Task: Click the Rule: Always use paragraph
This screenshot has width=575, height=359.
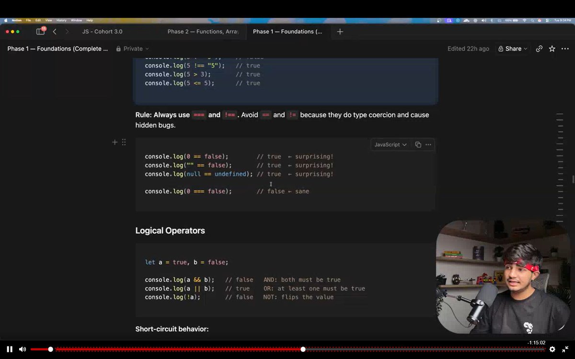Action: tap(282, 120)
